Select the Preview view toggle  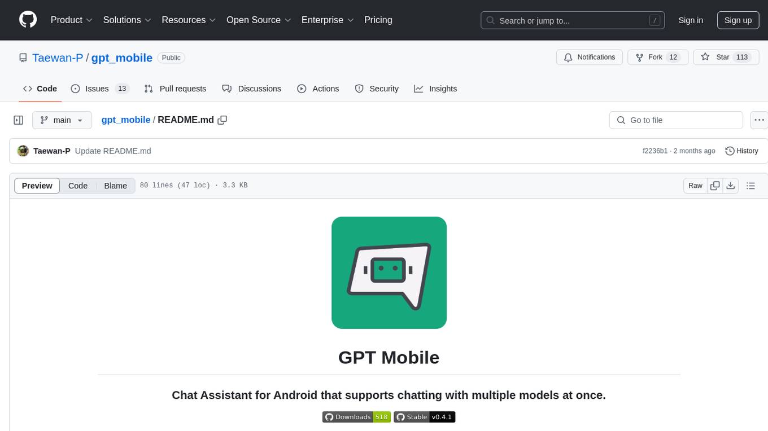click(37, 186)
